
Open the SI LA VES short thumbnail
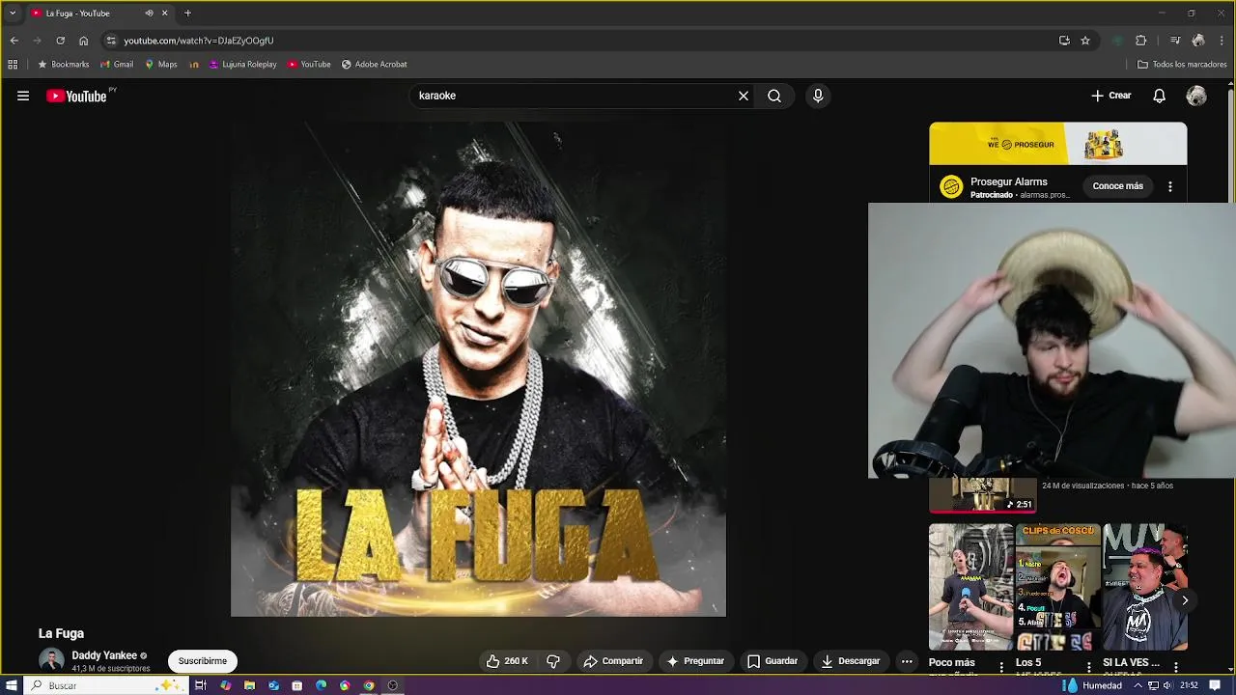click(1145, 587)
